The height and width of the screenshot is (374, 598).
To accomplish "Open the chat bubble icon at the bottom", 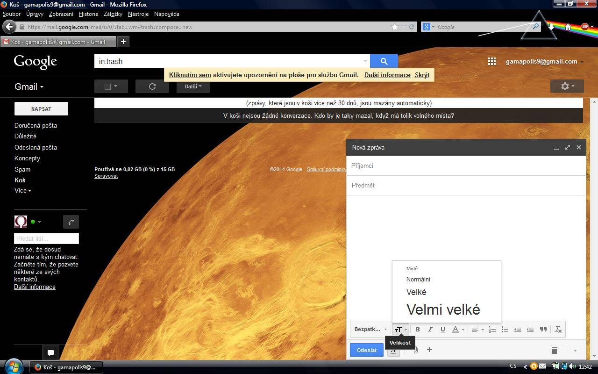I will 51,352.
